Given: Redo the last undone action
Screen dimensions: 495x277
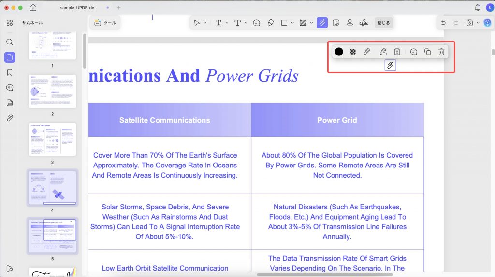Looking at the screenshot, I should 456,23.
